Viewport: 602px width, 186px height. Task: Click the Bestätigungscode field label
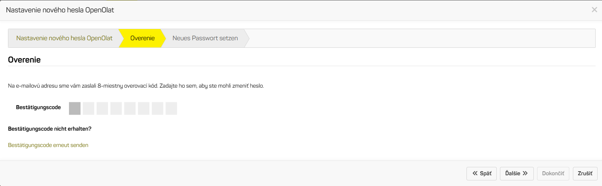(x=38, y=107)
